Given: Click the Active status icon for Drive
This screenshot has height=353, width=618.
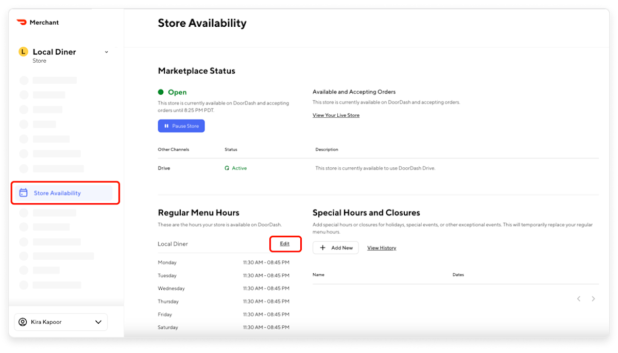Looking at the screenshot, I should pos(227,168).
